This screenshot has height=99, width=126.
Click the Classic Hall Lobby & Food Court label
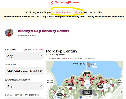pos(87,92)
